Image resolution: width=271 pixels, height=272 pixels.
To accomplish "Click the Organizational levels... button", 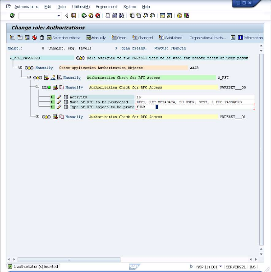I will pos(208,38).
